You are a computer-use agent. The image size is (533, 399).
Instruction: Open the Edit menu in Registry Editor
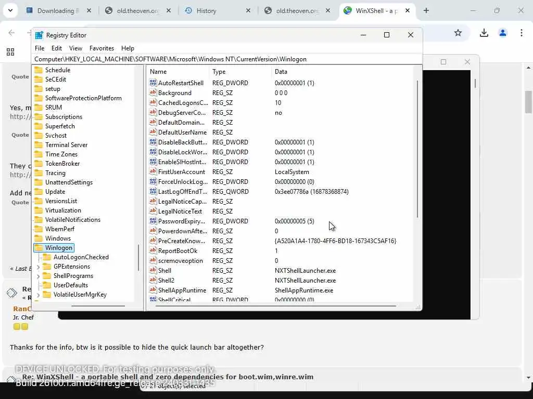pyautogui.click(x=56, y=48)
